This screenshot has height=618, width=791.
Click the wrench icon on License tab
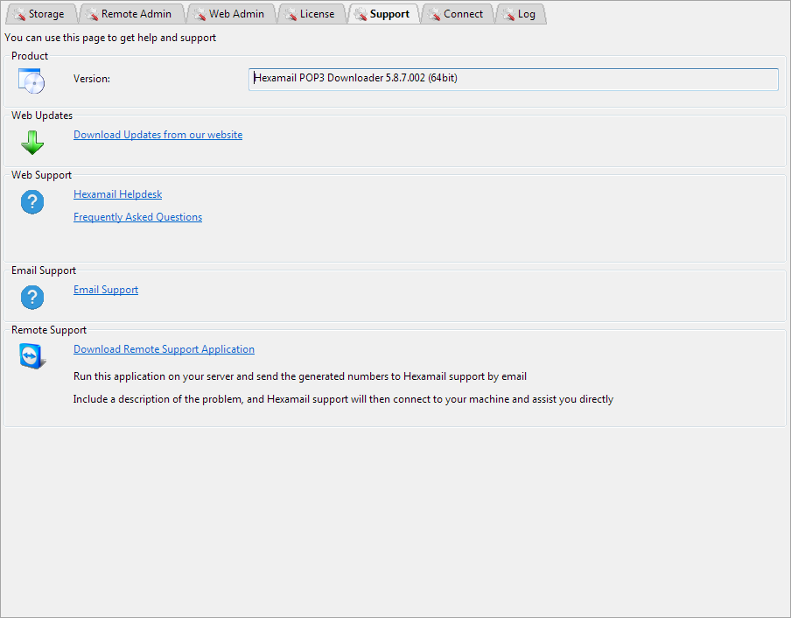(290, 14)
